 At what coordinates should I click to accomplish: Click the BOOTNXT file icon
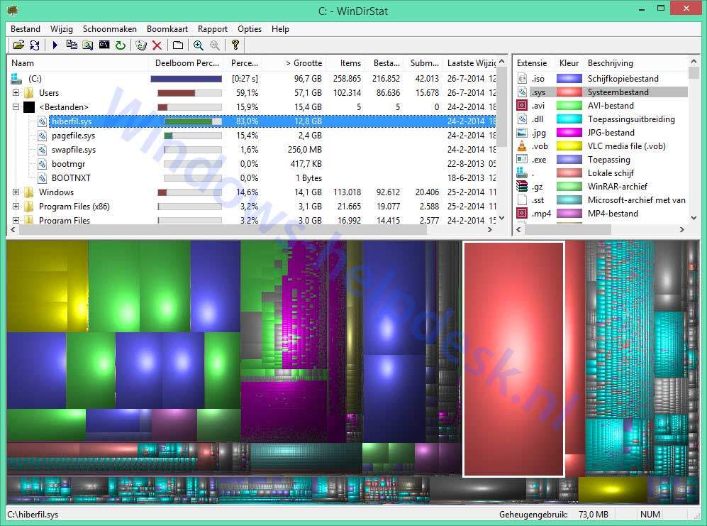pyautogui.click(x=42, y=178)
